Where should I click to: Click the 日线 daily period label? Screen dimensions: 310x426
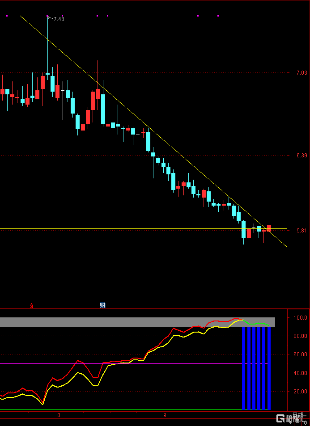298,414
